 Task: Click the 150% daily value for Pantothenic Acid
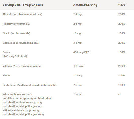(x=122, y=85)
